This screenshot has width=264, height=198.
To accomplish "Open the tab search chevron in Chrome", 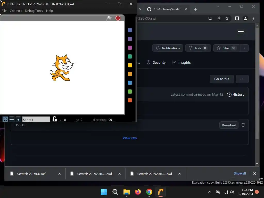I will (218, 6).
